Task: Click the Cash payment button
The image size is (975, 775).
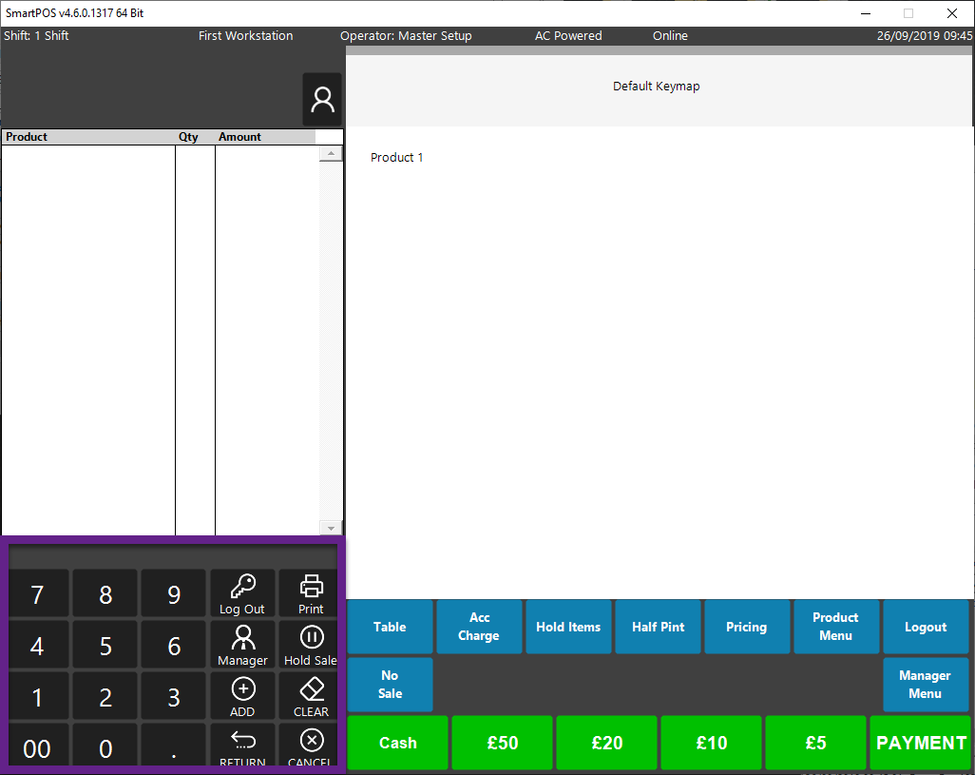Action: 397,743
